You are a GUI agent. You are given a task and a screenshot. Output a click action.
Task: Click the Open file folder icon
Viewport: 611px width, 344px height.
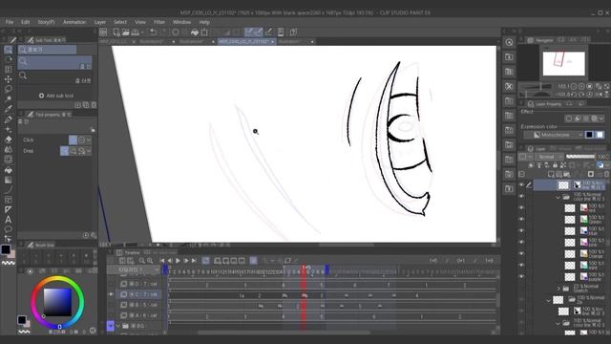pyautogui.click(x=125, y=32)
